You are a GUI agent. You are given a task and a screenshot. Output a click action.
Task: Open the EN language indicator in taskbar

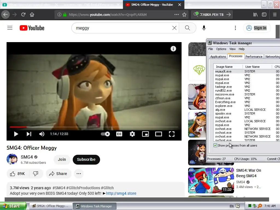[231, 206]
